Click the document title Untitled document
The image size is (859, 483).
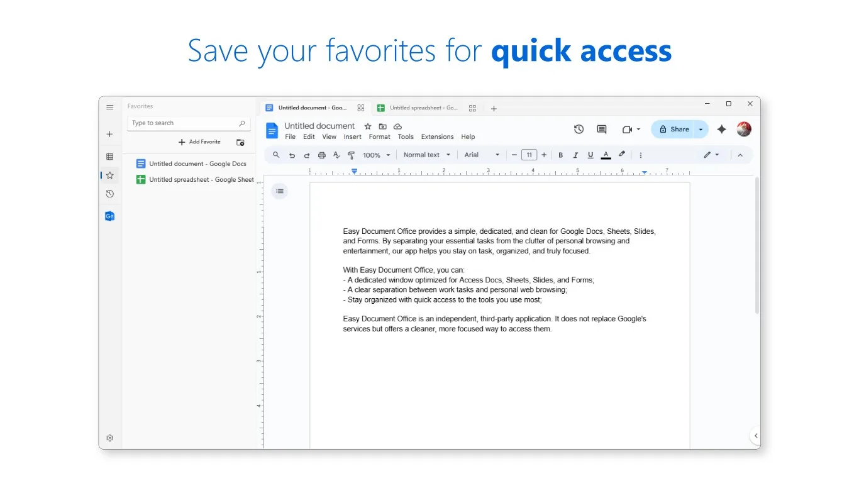click(319, 126)
